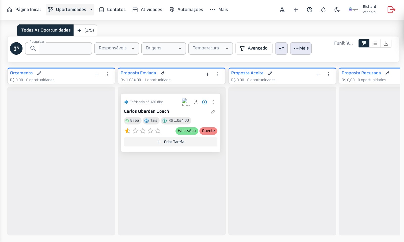
Task: Open the Pagebot assistant icon
Action: coord(353,10)
